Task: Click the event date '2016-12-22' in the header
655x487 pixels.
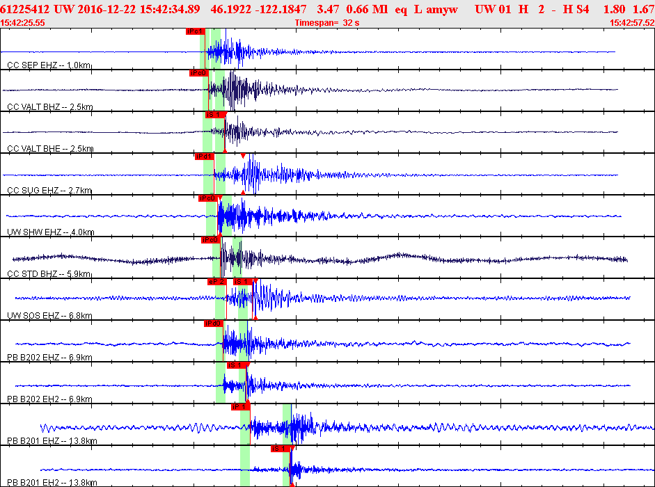Action: click(106, 9)
